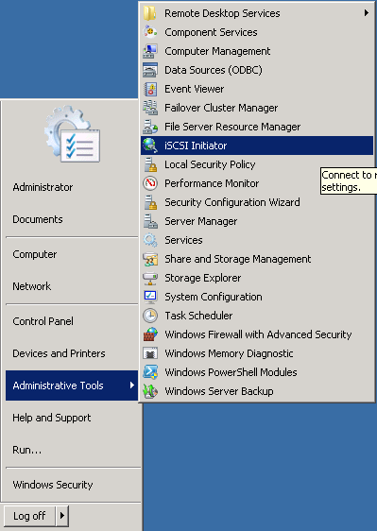This screenshot has width=377, height=531.
Task: Click the File Server Resource Manager icon
Action: (x=150, y=127)
